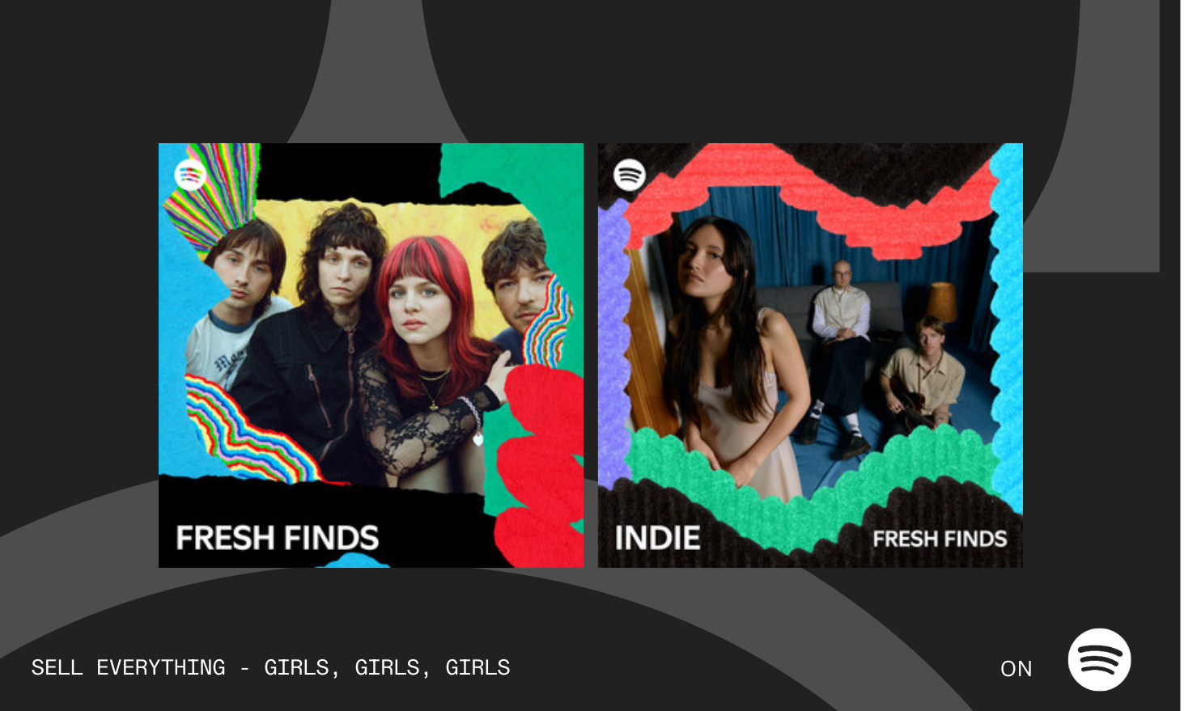Select the red-haired woman's face
1184x711 pixels.
coord(416,304)
